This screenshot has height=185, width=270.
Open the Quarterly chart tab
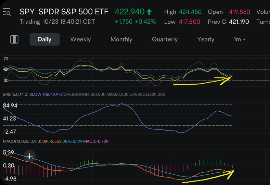[165, 39]
